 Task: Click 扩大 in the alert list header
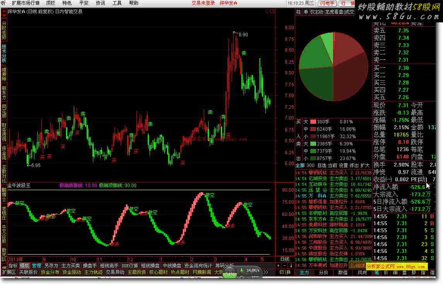365,165
